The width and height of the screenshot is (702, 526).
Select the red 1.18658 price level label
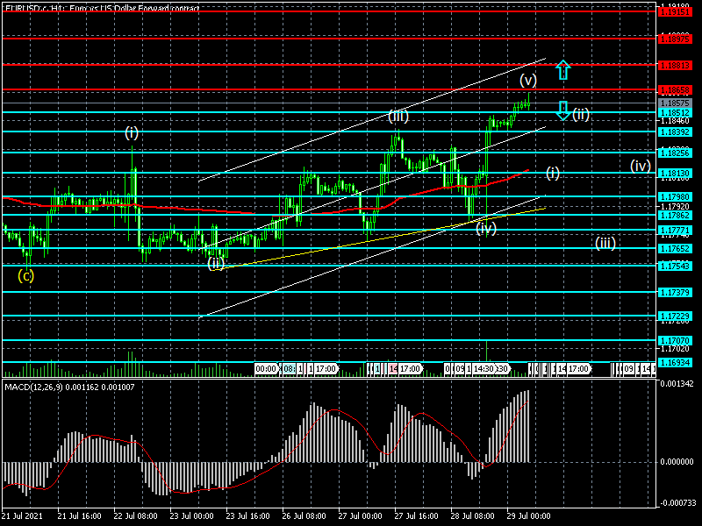click(x=675, y=90)
